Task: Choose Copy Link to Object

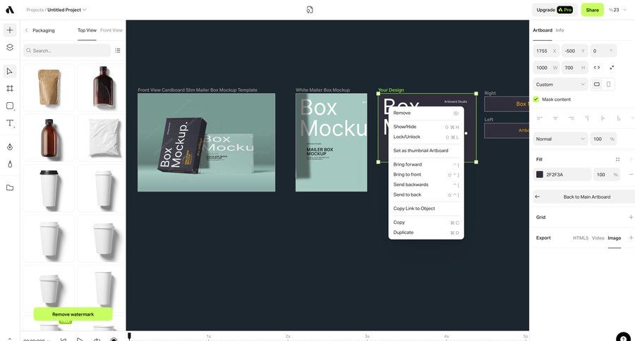Action: point(426,209)
